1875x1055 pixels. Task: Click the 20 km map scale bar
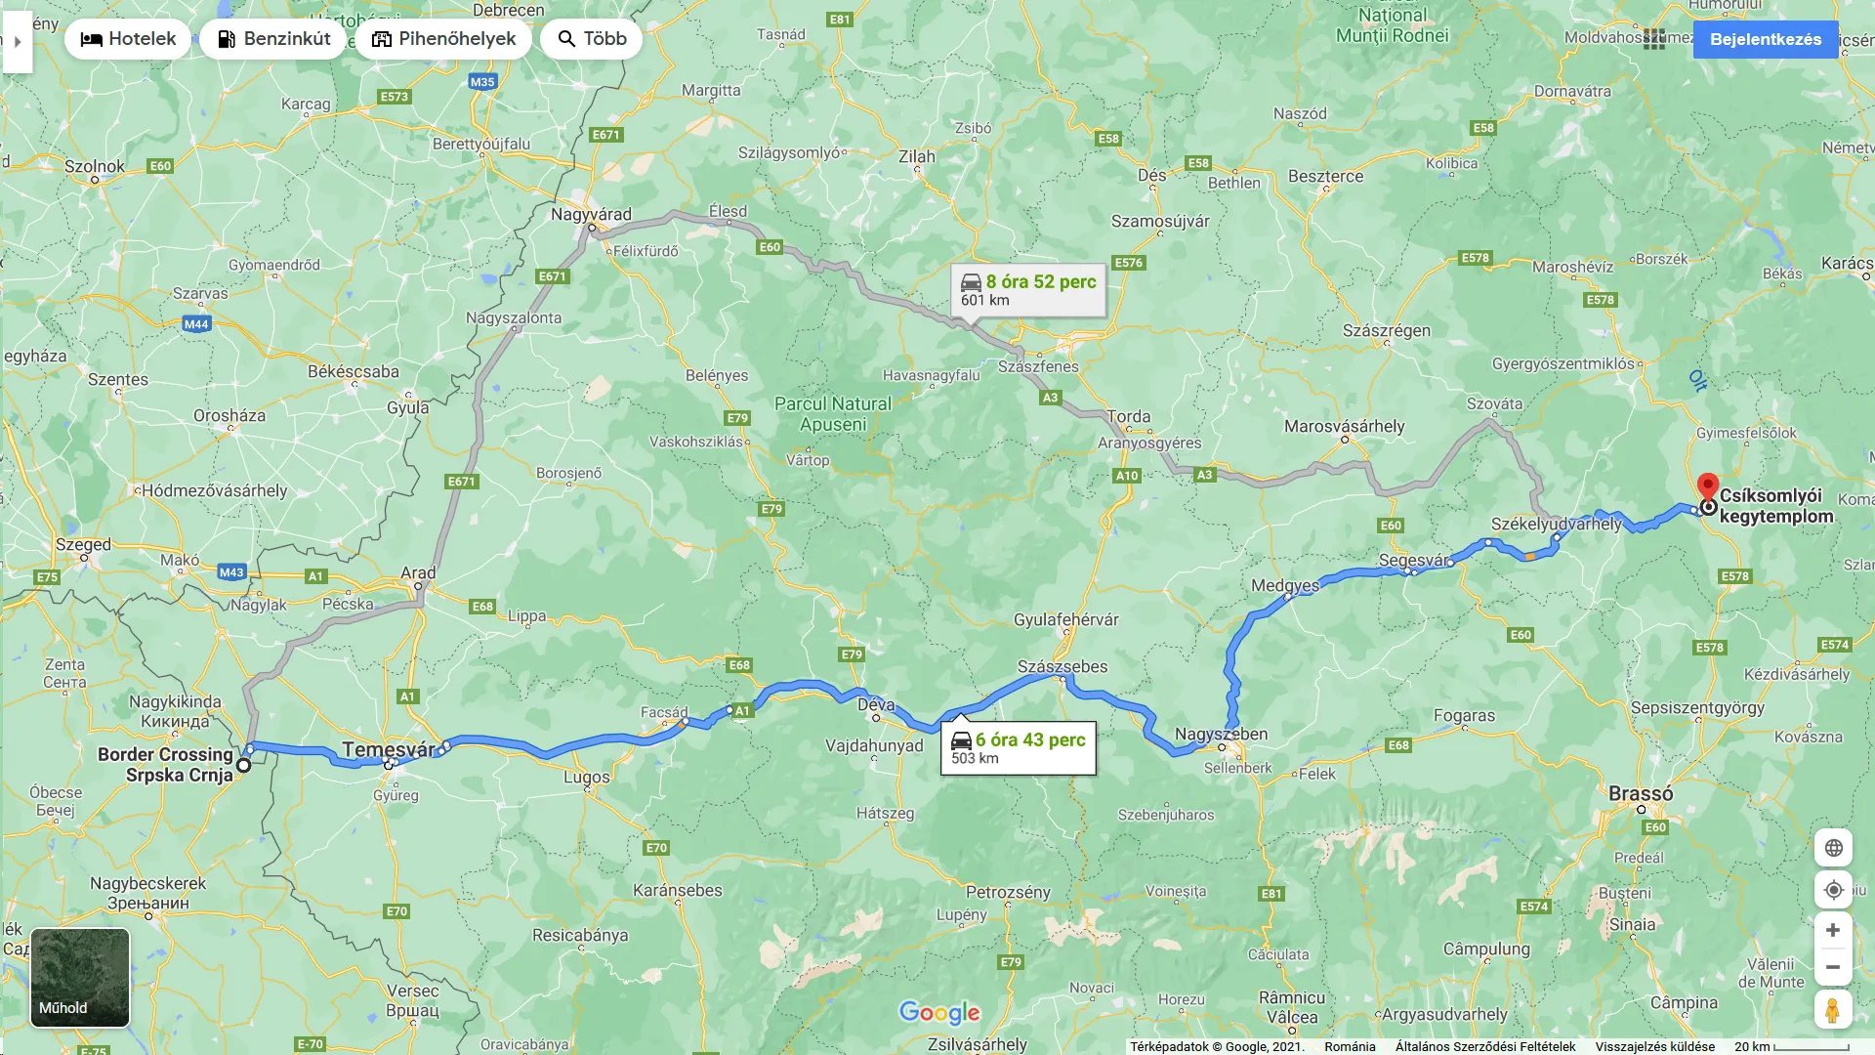click(1792, 1046)
